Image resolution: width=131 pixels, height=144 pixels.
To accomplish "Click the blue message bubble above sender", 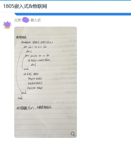I will pyautogui.click(x=73, y=14).
